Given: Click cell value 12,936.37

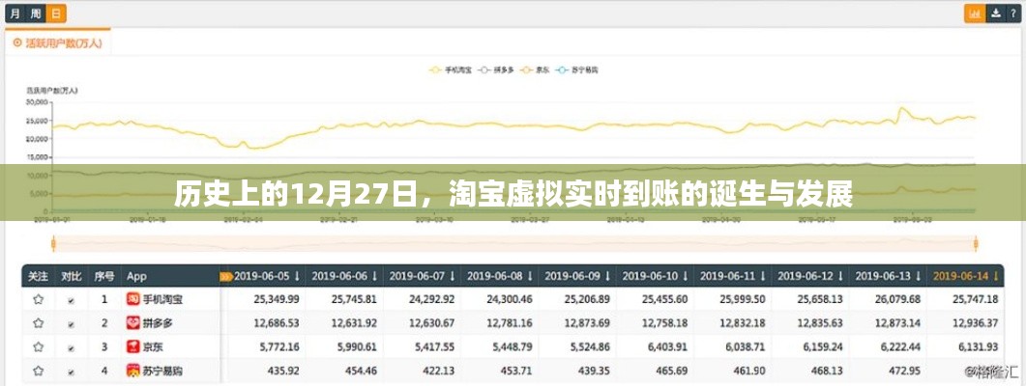Looking at the screenshot, I should [975, 322].
